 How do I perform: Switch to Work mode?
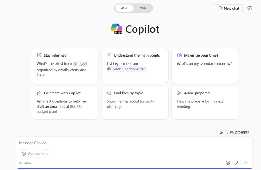pyautogui.click(x=124, y=8)
